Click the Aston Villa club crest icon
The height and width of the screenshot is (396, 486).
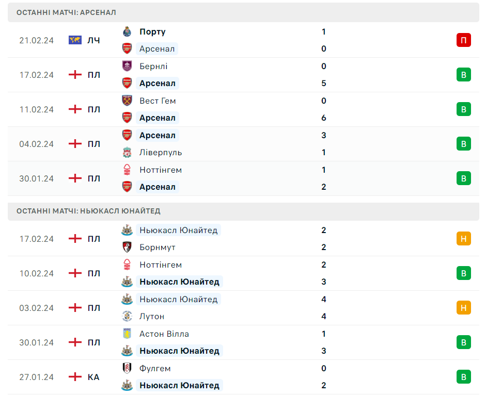pyautogui.click(x=127, y=334)
